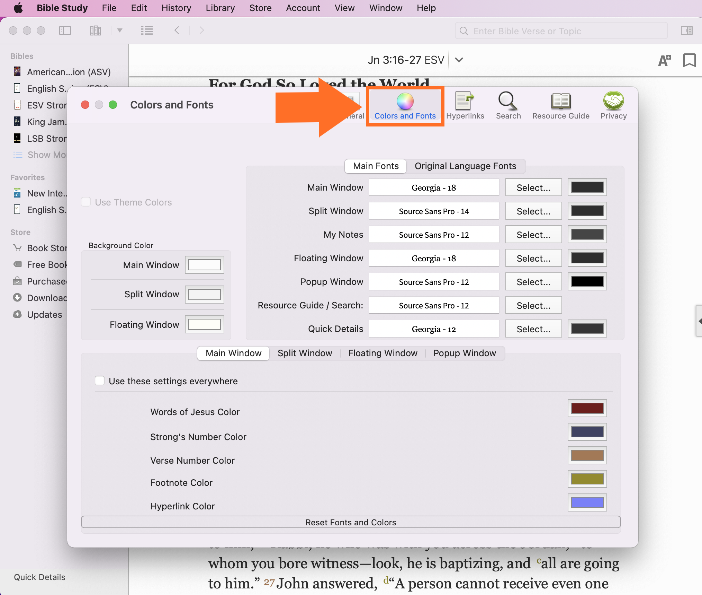
Task: Click the list view toolbar icon
Action: point(147,30)
